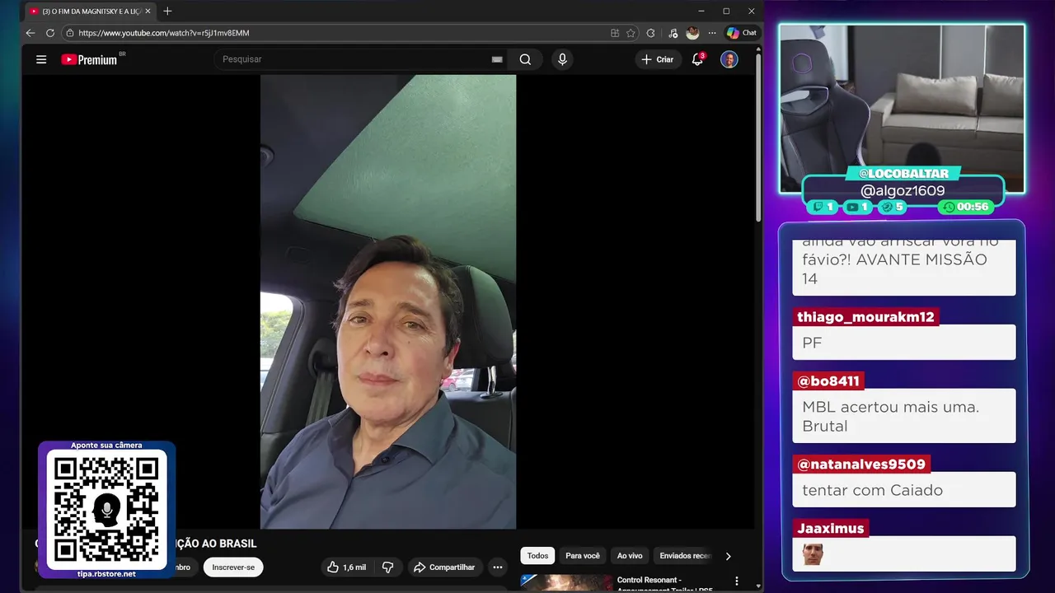The image size is (1055, 593).
Task: Open browser extensions puzzle icon
Action: coord(651,33)
